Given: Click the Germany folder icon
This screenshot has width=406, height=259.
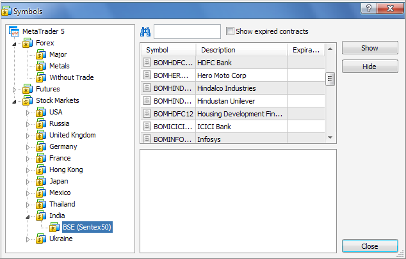Looking at the screenshot, I should 41,146.
